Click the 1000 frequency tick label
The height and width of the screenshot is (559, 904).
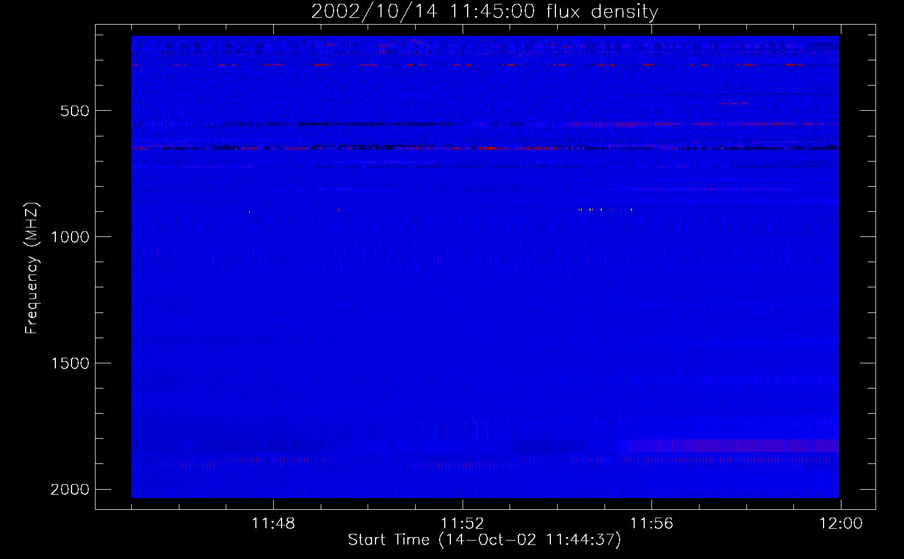click(x=70, y=237)
